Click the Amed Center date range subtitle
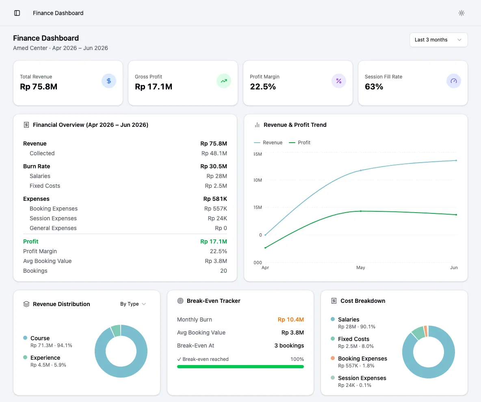This screenshot has width=481, height=402. pos(61,48)
